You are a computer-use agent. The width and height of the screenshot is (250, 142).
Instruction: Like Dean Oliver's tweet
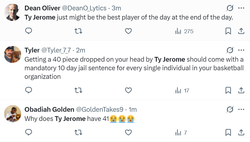(128, 31)
